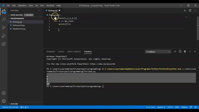This screenshot has width=199, height=112.
Task: Fold the for loop at line 2
Action: pyautogui.click(x=53, y=21)
